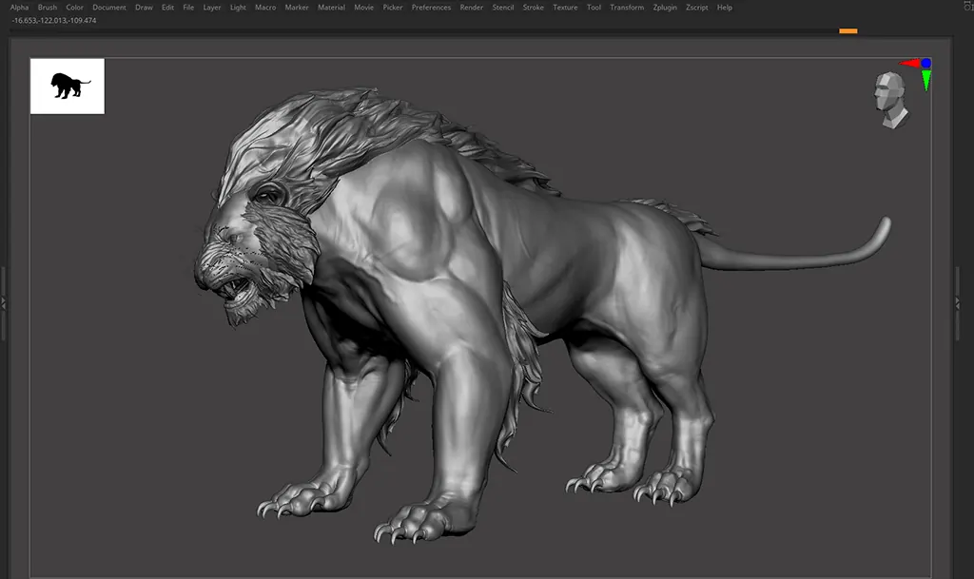Open the Preferences menu
The width and height of the screenshot is (974, 579).
tap(431, 8)
